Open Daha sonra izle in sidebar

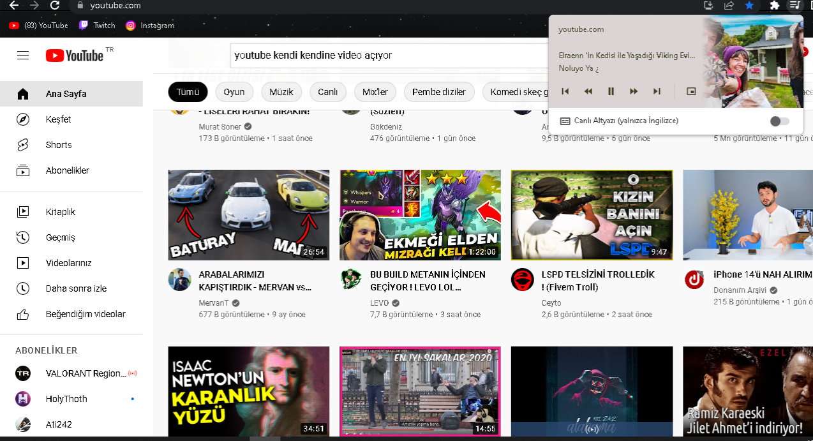[71, 288]
